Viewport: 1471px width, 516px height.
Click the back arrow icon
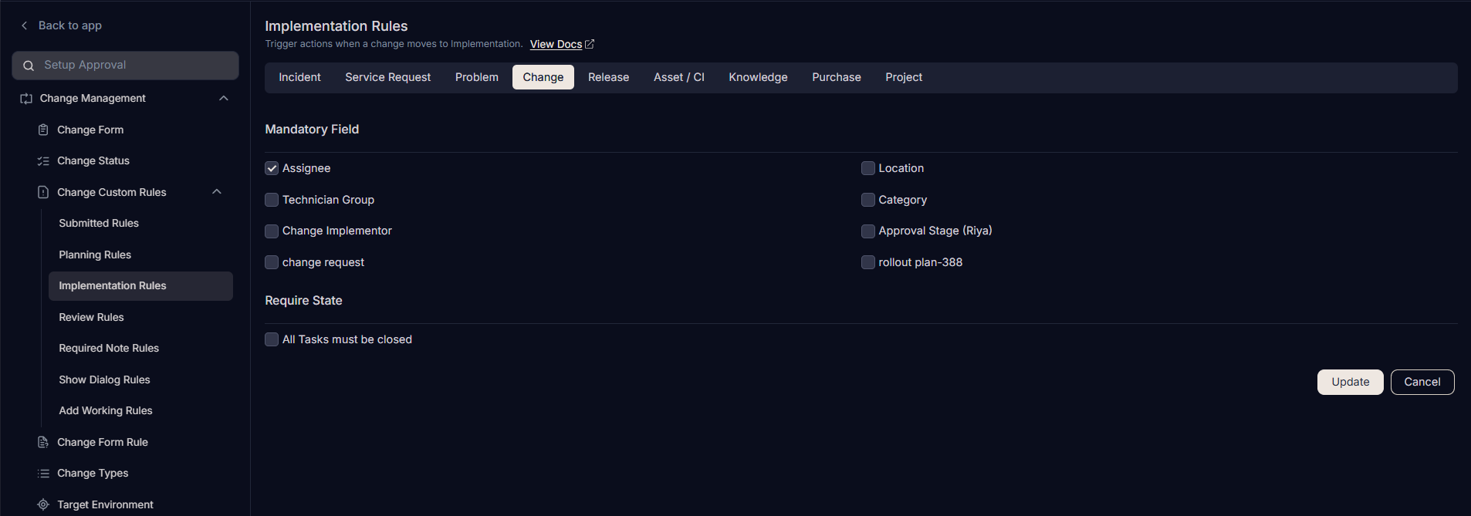tap(25, 25)
